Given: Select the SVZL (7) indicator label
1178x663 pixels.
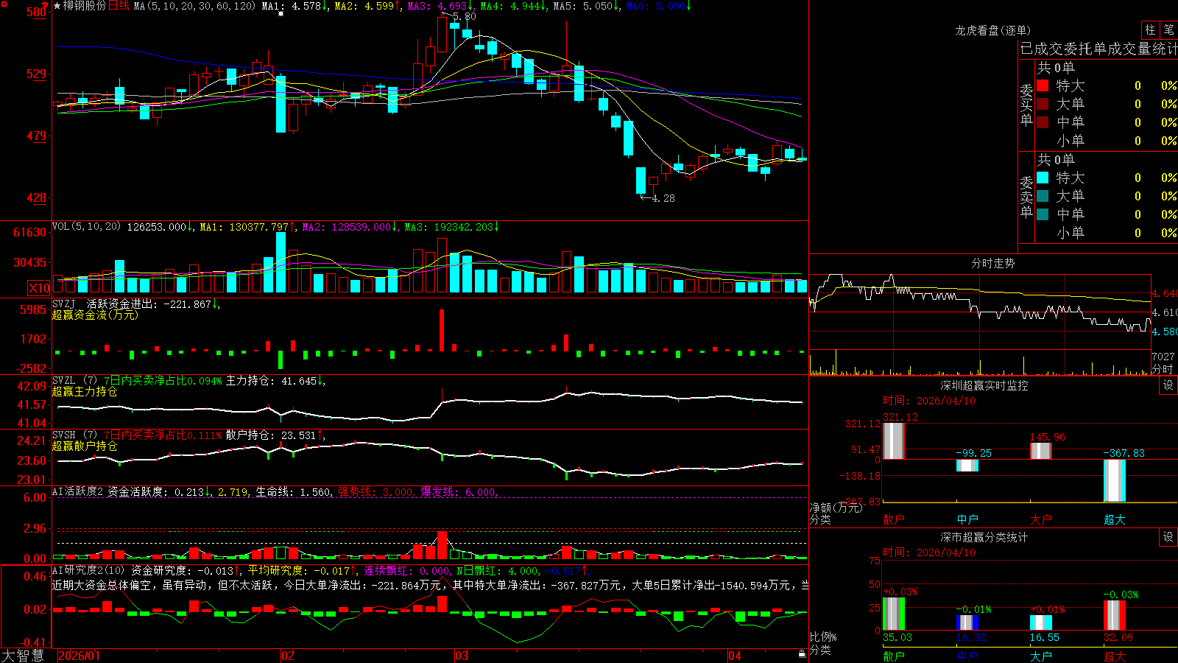Looking at the screenshot, I should coord(75,380).
